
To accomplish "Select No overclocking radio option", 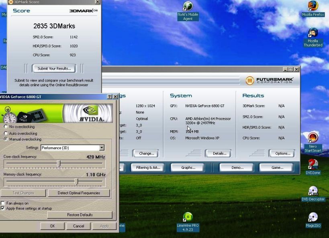I will point(6,127).
